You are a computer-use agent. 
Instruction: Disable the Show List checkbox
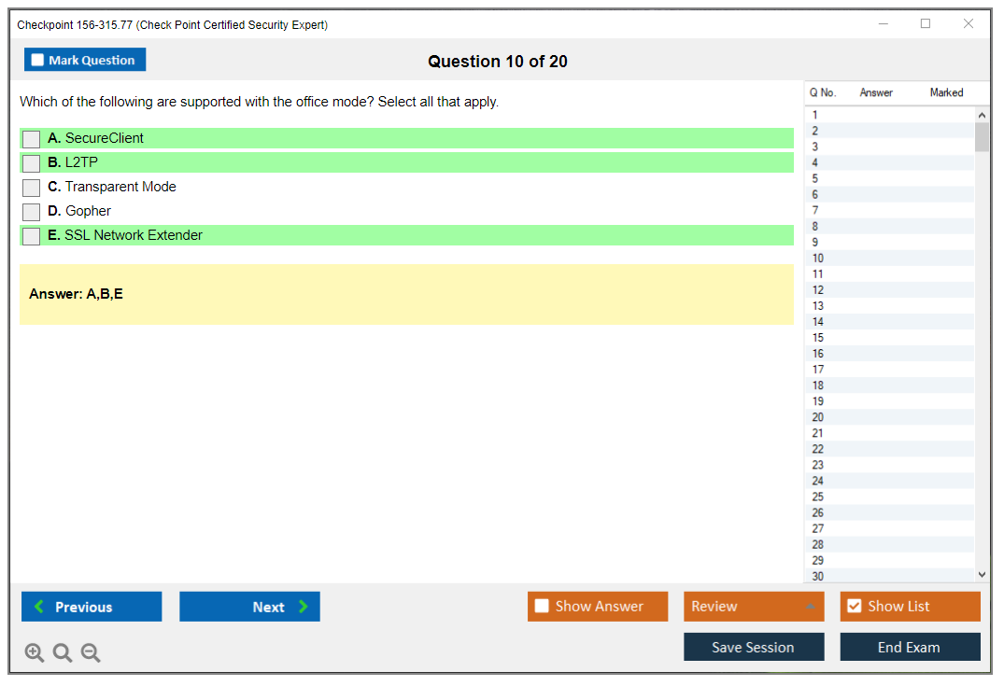(x=854, y=607)
